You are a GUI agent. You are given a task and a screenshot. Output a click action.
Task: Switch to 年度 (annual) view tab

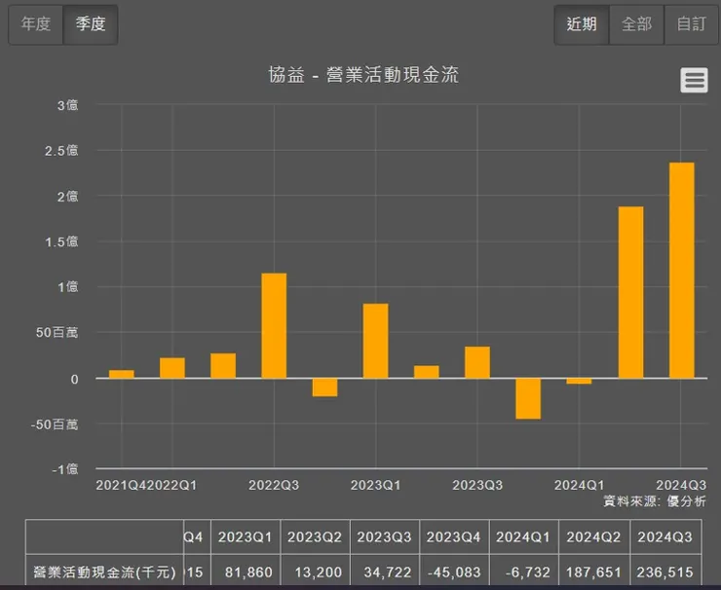[36, 24]
